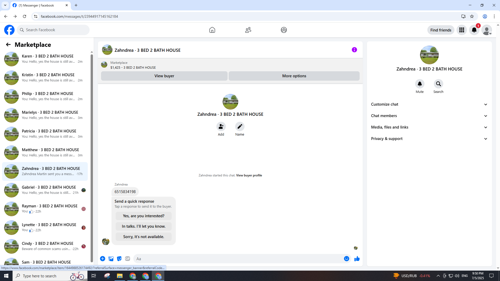Viewport: 500px width, 281px height.
Task: Open more actions plus icon in composer
Action: pyautogui.click(x=103, y=259)
